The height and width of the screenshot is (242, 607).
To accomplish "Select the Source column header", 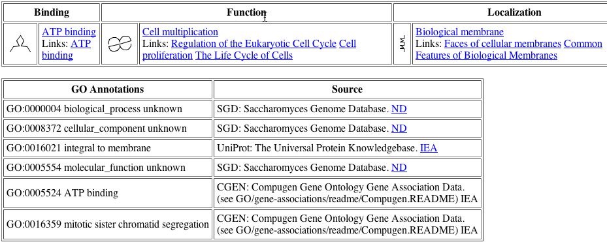I will [x=348, y=89].
